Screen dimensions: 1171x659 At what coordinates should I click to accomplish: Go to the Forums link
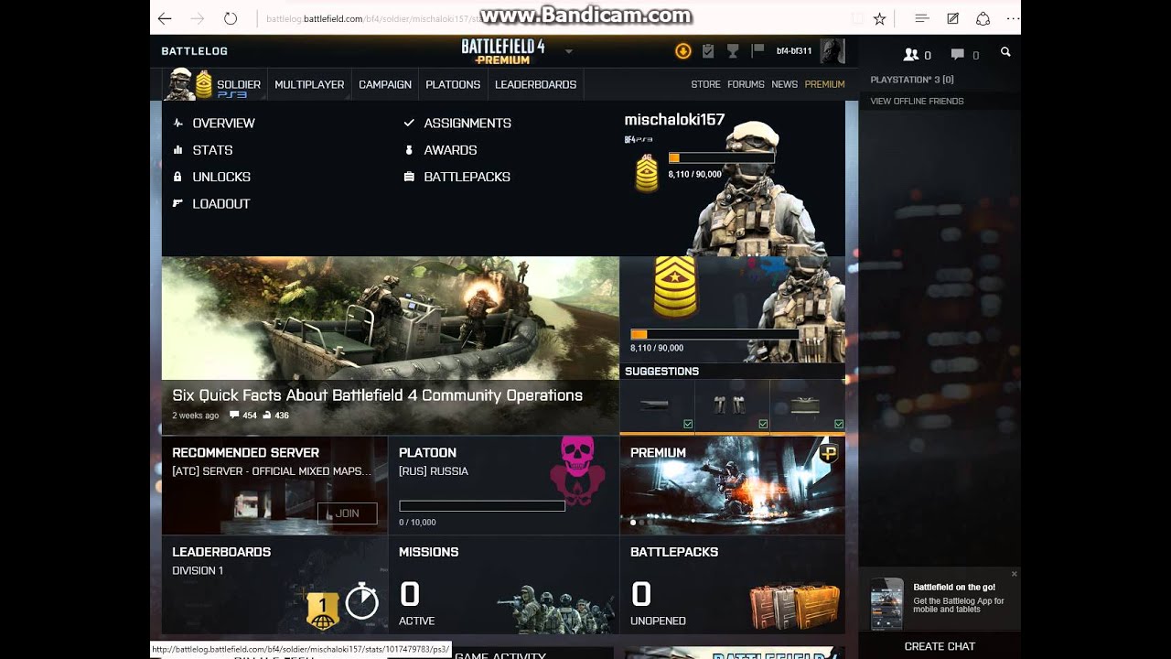[746, 84]
